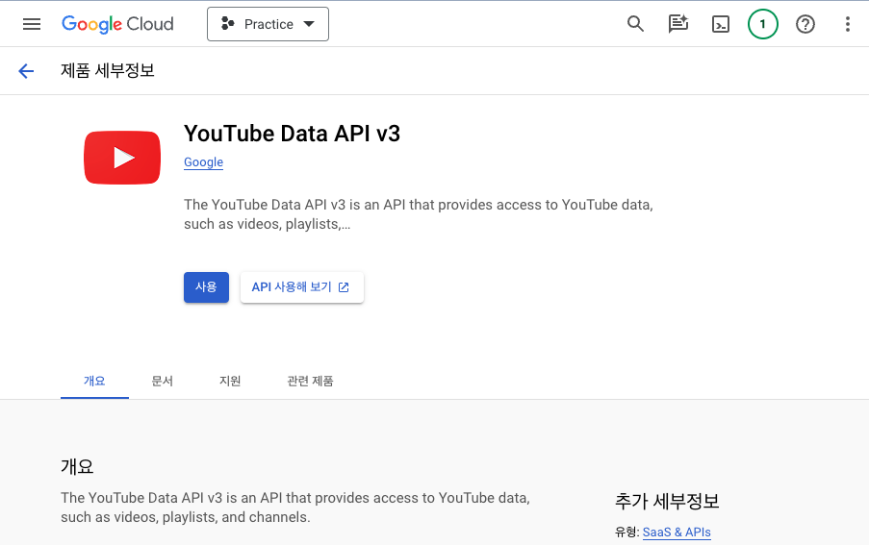
Task: Click the API 사용해 보기 button
Action: click(302, 287)
